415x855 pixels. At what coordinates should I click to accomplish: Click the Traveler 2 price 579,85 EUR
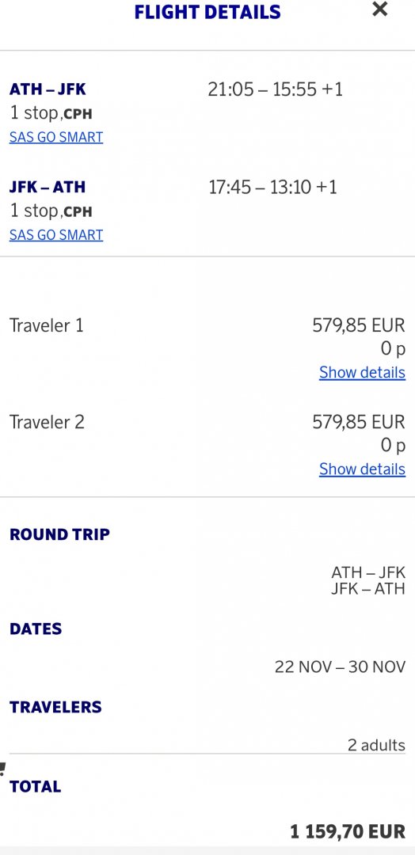point(359,422)
